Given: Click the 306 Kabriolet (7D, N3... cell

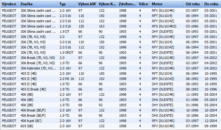Looking at the screenshot, I should click(38, 68).
